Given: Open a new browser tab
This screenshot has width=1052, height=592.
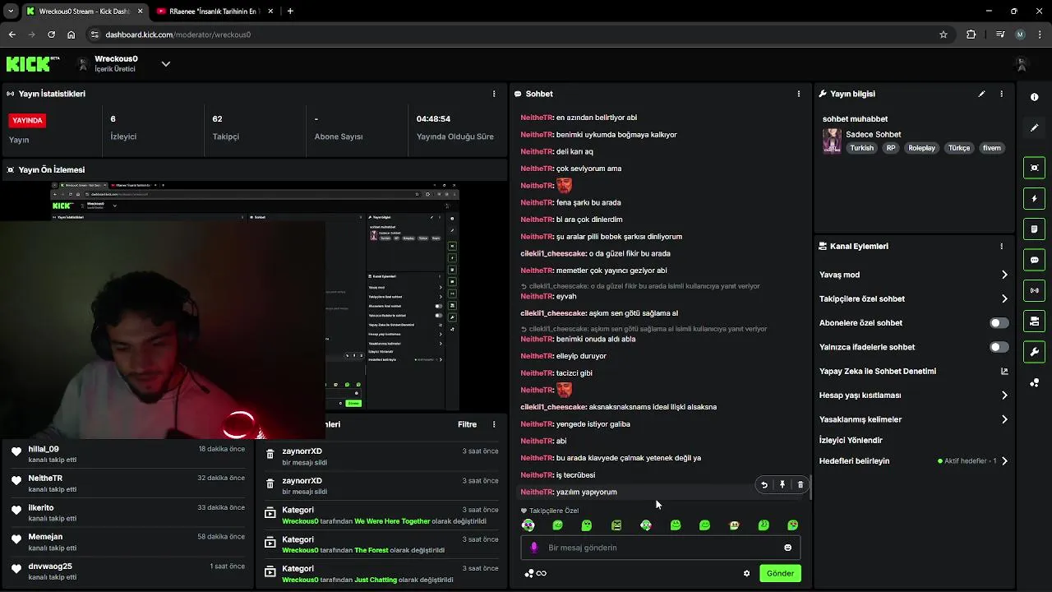Looking at the screenshot, I should pyautogui.click(x=290, y=12).
